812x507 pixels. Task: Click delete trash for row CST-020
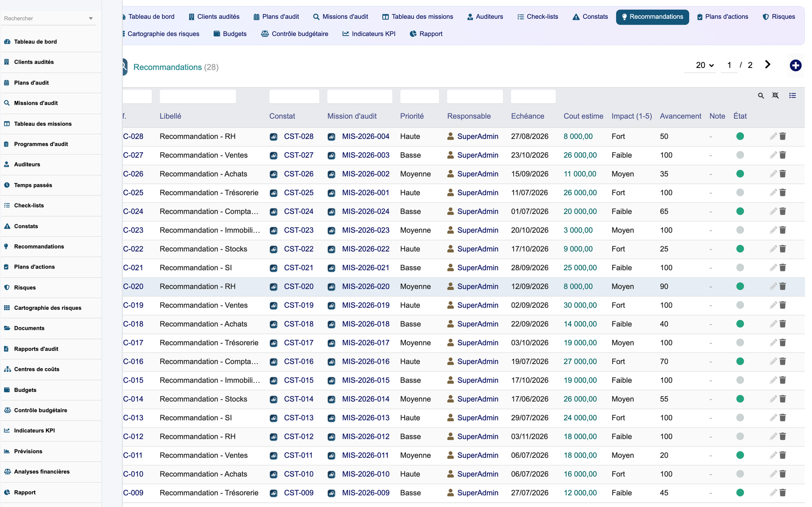click(783, 286)
